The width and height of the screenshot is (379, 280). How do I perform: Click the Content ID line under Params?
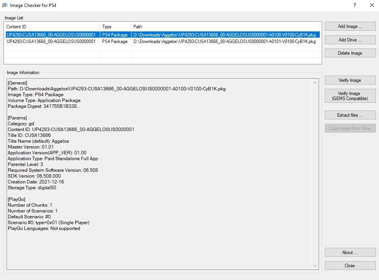point(71,130)
